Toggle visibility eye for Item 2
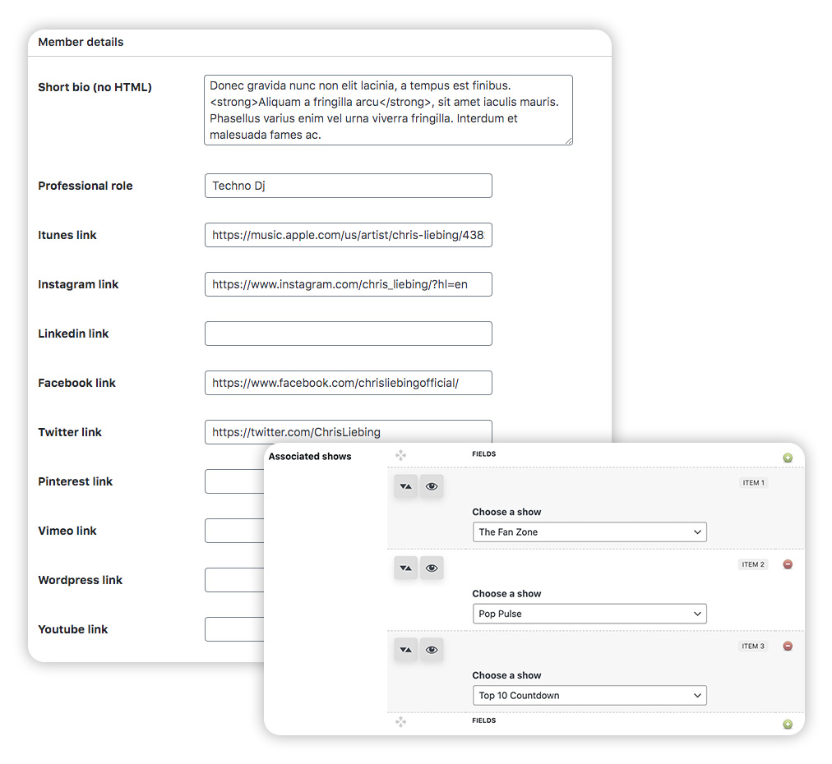 (x=432, y=568)
